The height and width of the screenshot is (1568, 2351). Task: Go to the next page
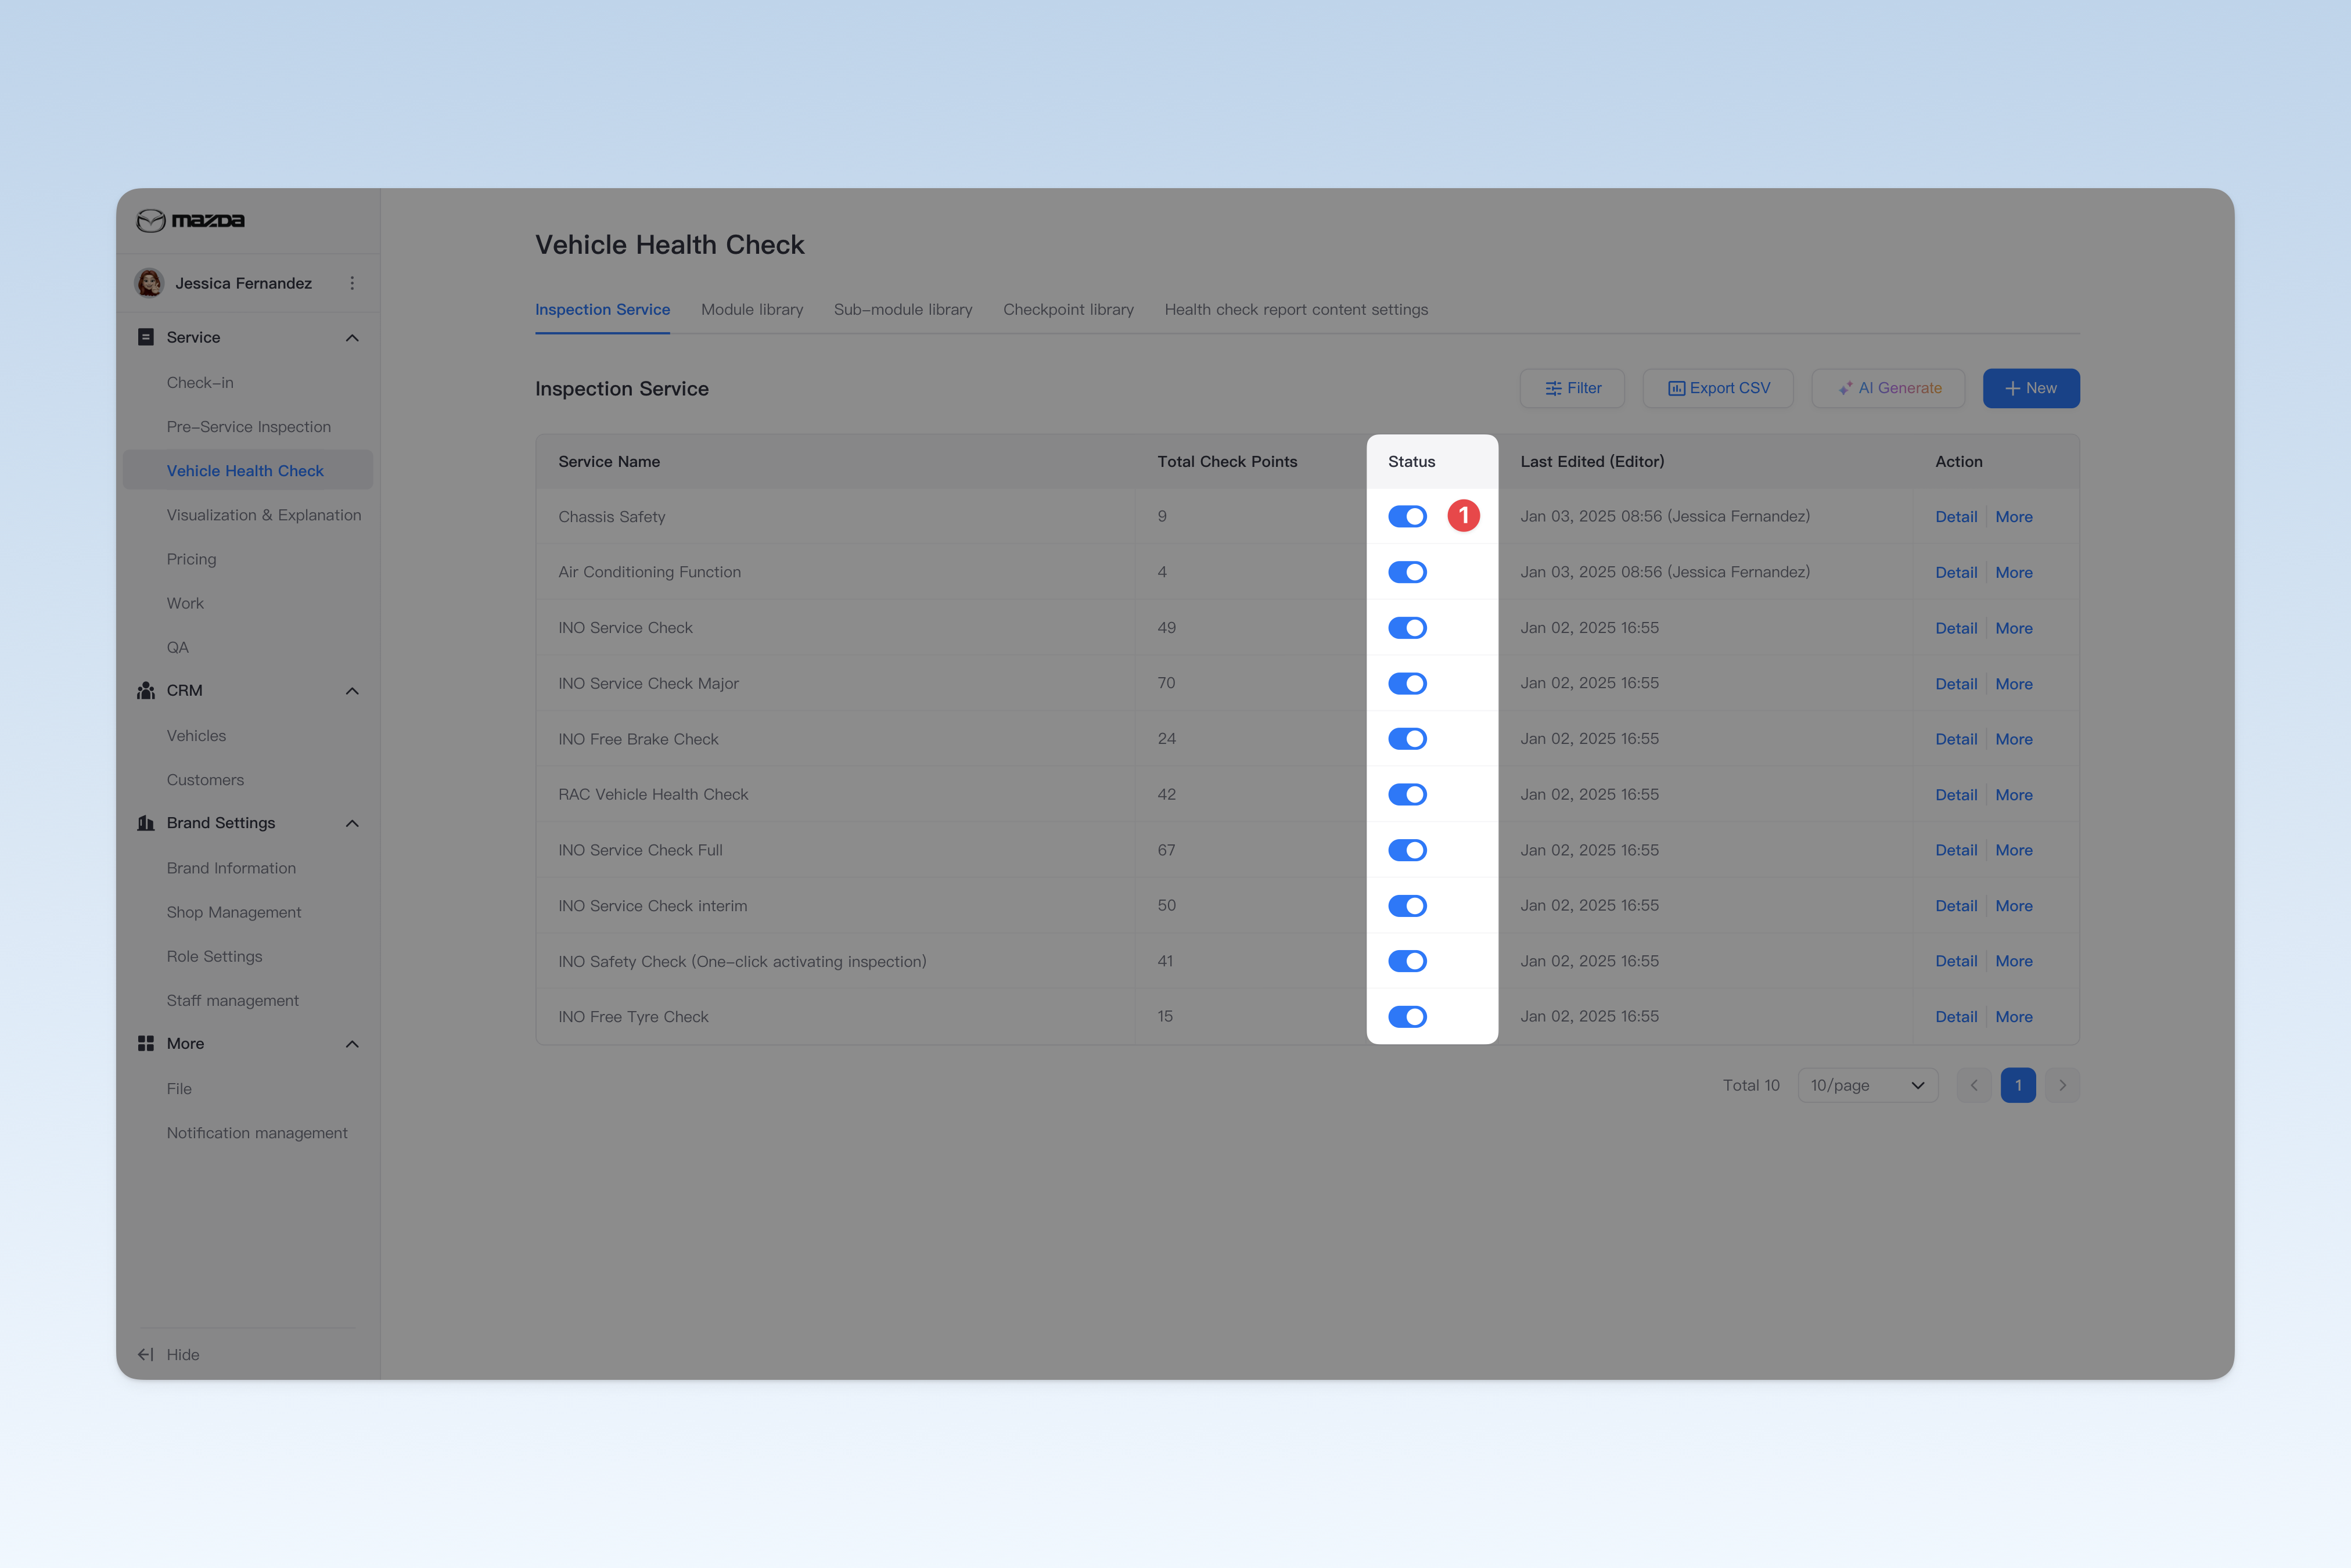pos(2062,1085)
